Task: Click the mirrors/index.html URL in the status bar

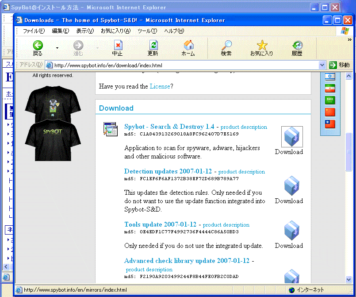Action: 75,290
